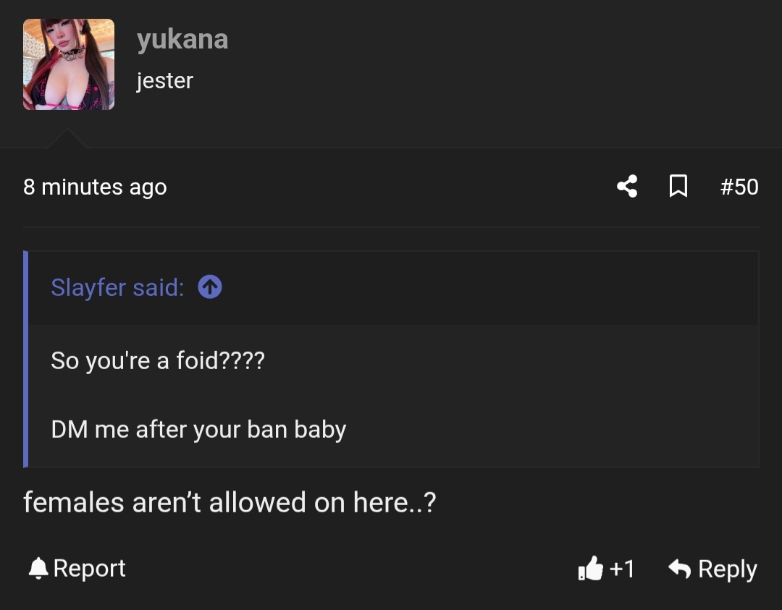Click the "Slayfer said:" quote link
This screenshot has width=782, height=610.
(x=117, y=287)
